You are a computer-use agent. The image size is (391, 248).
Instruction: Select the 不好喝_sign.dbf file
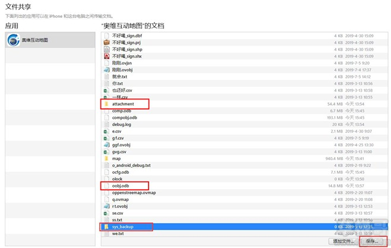pyautogui.click(x=127, y=36)
